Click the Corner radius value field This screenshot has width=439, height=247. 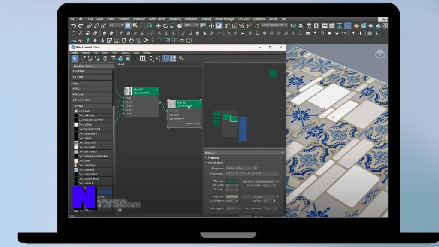[268, 185]
